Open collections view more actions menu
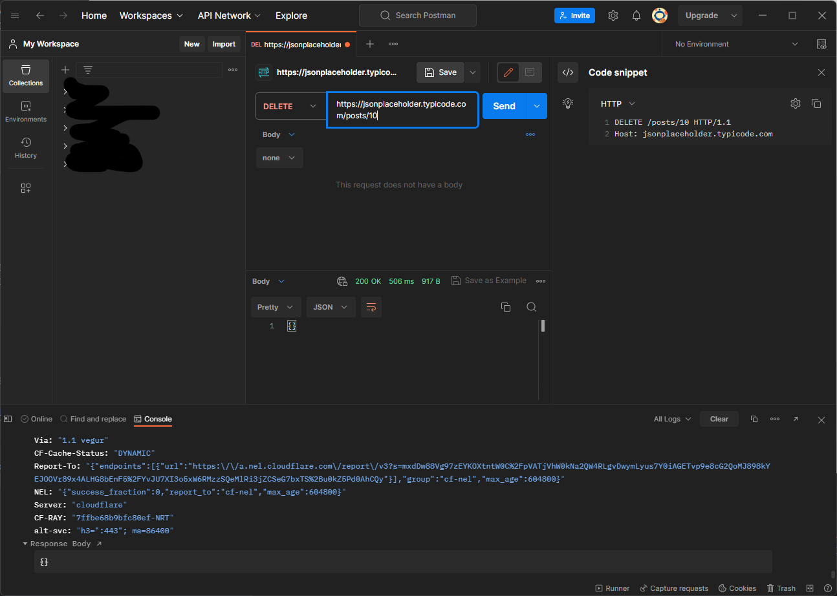The image size is (837, 596). 233,70
